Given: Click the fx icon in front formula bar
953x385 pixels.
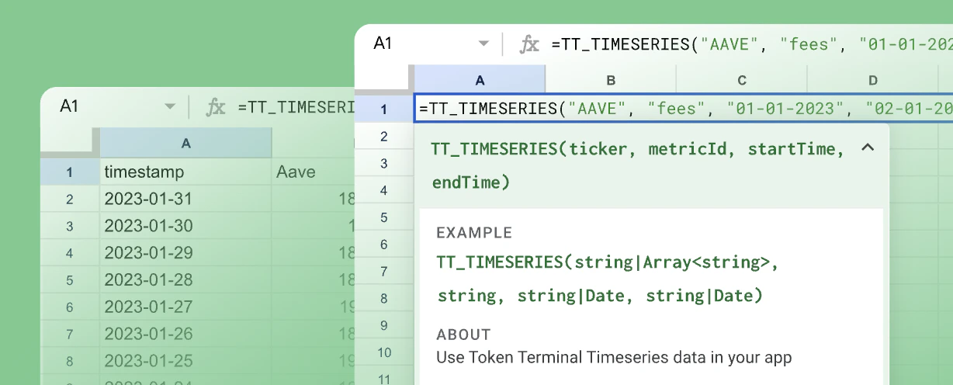Looking at the screenshot, I should point(529,44).
